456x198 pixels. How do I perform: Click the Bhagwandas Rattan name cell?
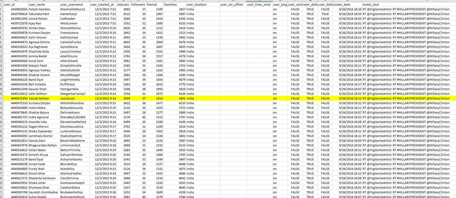coord(44,145)
